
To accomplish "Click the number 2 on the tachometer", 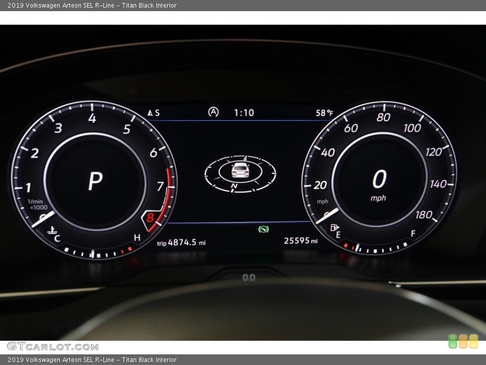I will coord(35,153).
